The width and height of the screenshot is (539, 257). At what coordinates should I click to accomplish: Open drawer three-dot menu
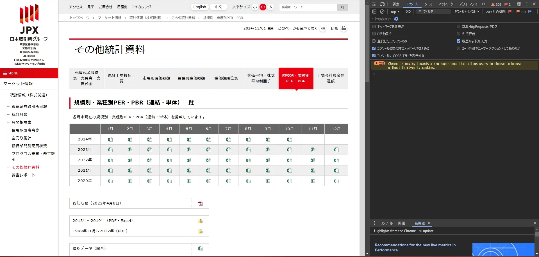374,223
